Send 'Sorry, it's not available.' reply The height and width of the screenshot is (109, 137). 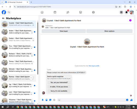click(59, 91)
